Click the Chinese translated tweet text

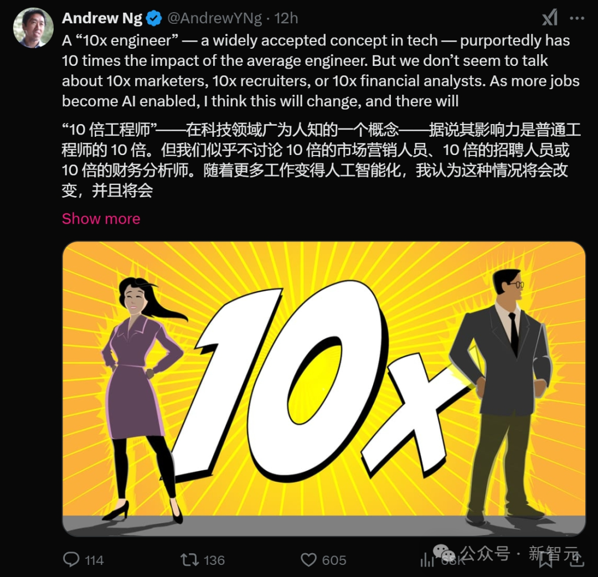321,160
